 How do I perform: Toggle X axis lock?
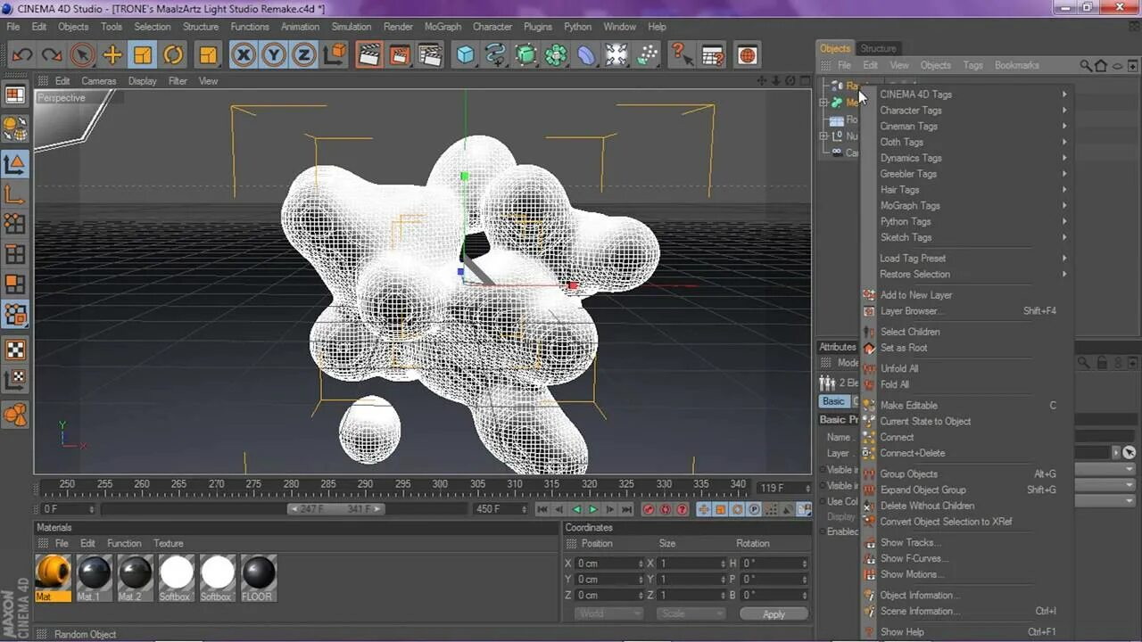pos(244,55)
